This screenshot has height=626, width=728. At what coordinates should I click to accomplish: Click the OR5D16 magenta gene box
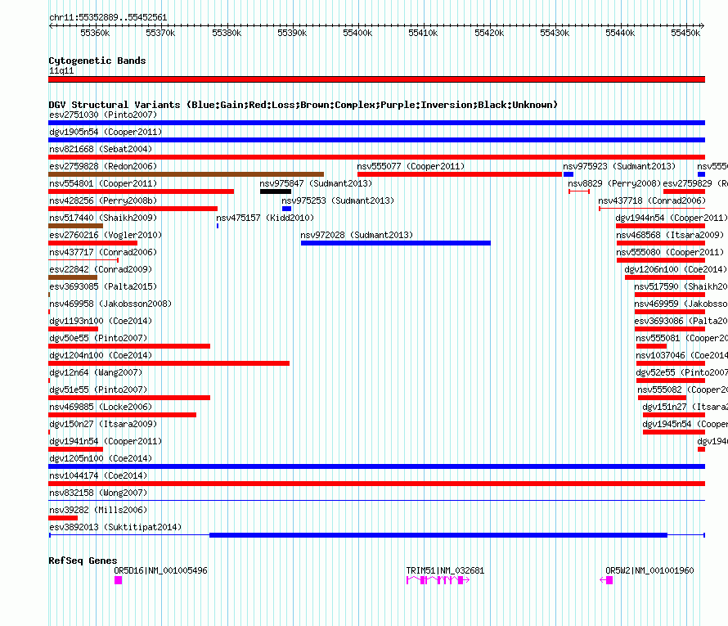[119, 580]
